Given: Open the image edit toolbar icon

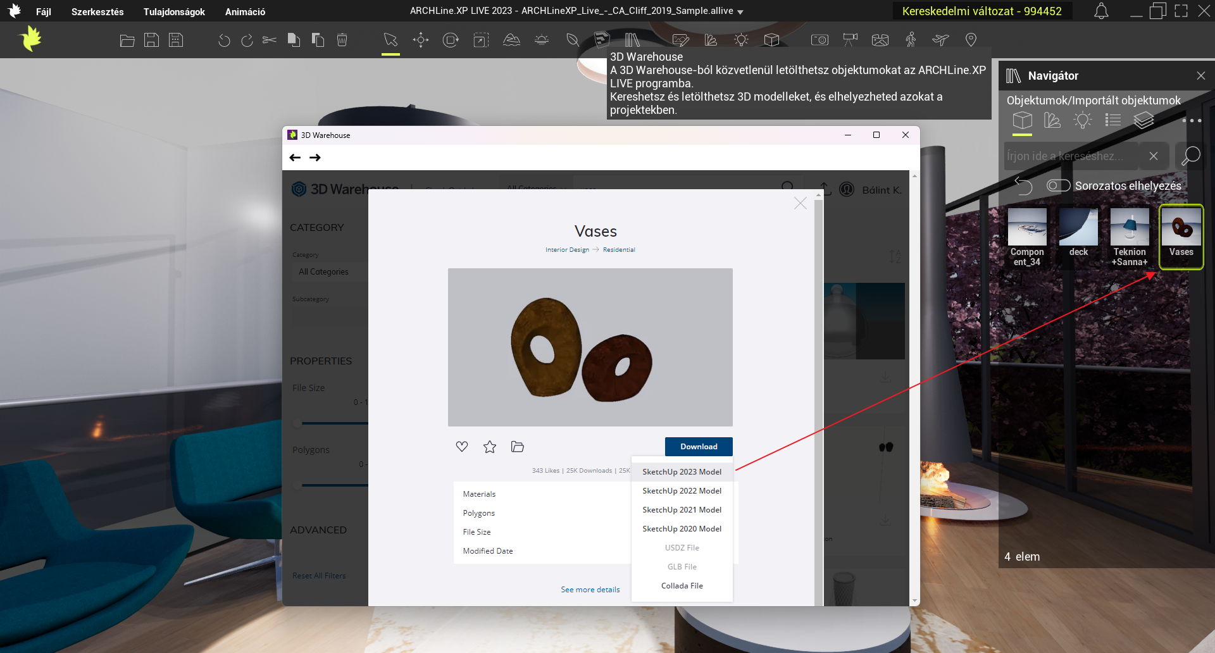Looking at the screenshot, I should coord(681,40).
